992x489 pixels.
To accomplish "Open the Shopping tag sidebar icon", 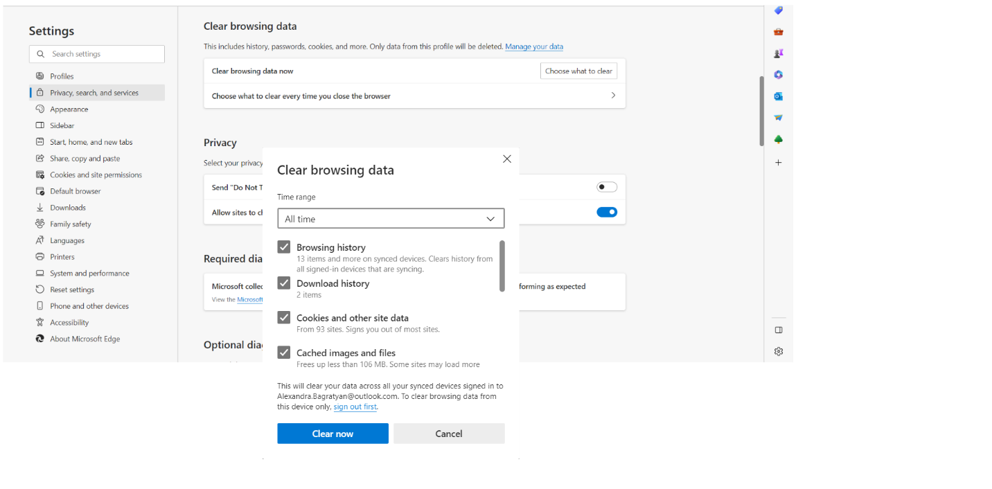I will pyautogui.click(x=778, y=10).
